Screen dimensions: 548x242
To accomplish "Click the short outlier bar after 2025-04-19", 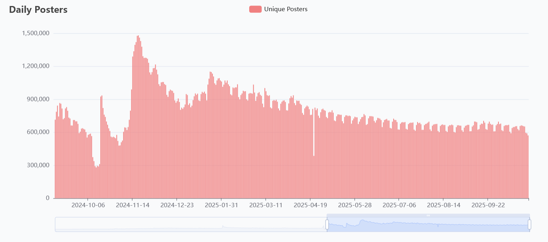I will [314, 177].
